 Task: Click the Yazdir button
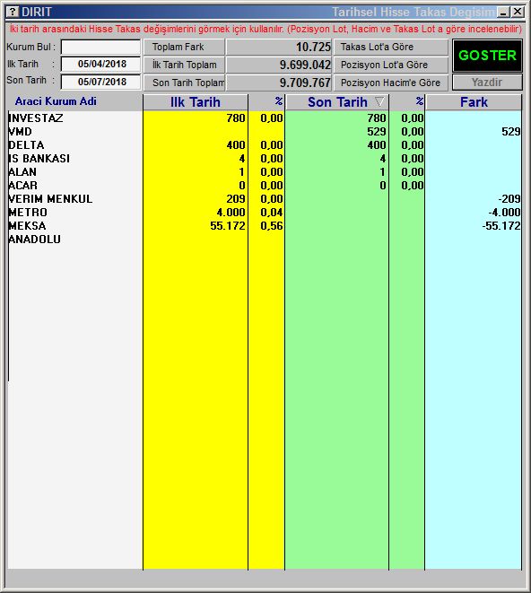point(487,82)
